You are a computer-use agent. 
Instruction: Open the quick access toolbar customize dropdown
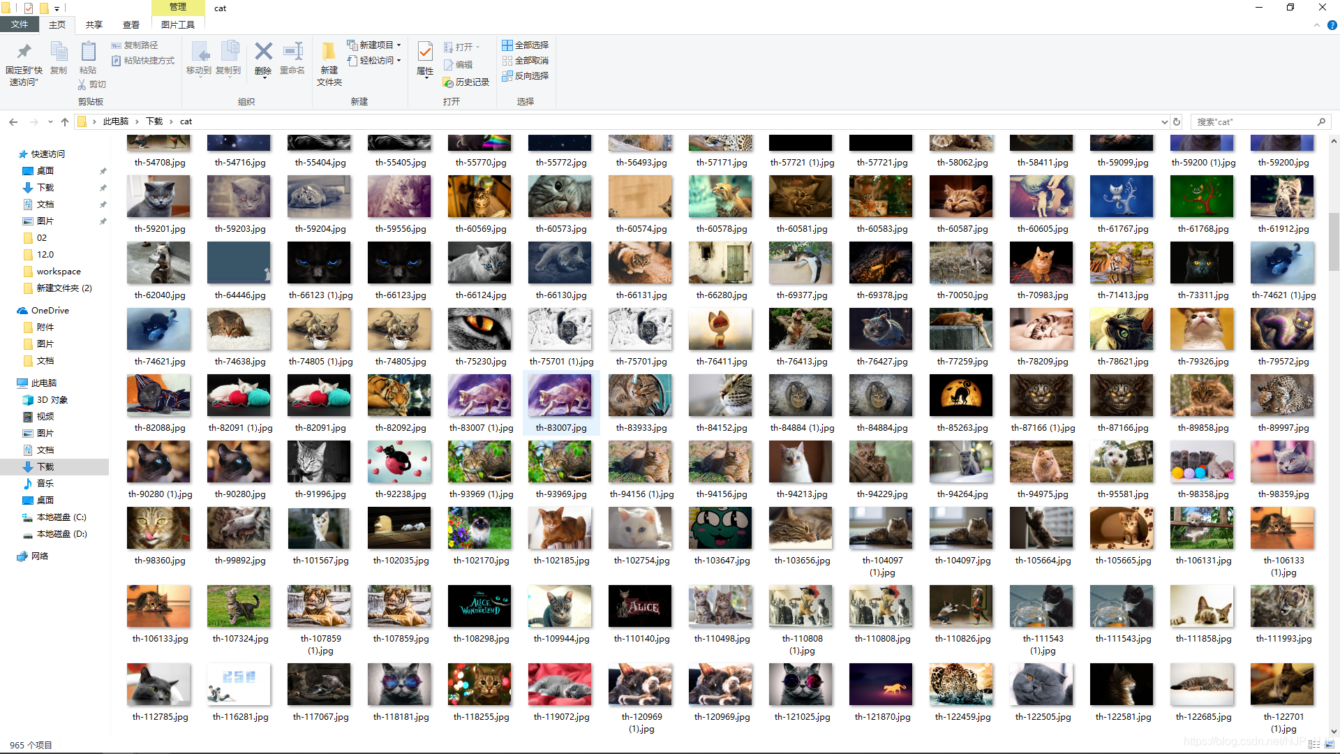click(x=57, y=8)
